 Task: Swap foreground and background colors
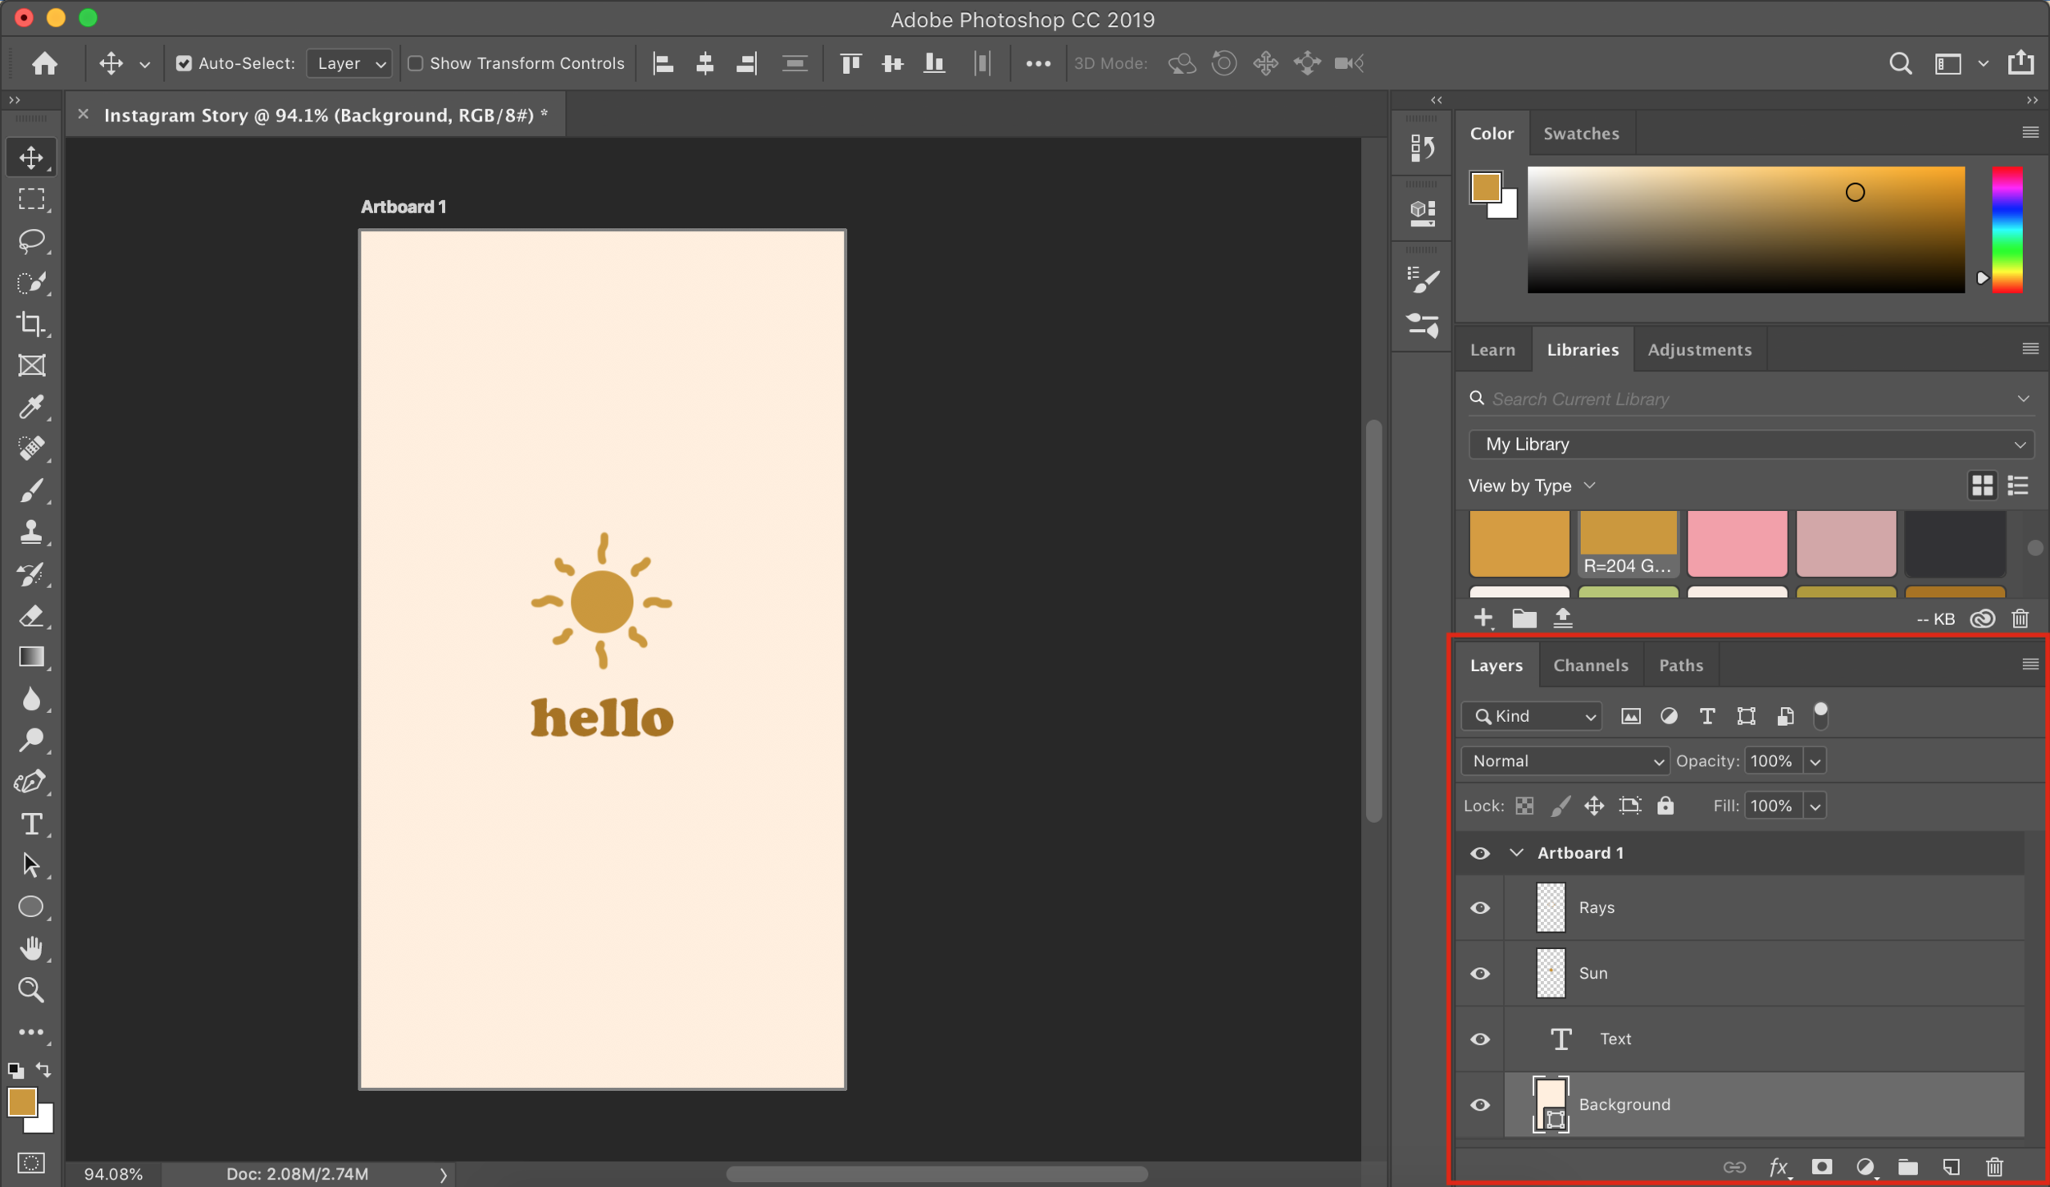tap(43, 1070)
